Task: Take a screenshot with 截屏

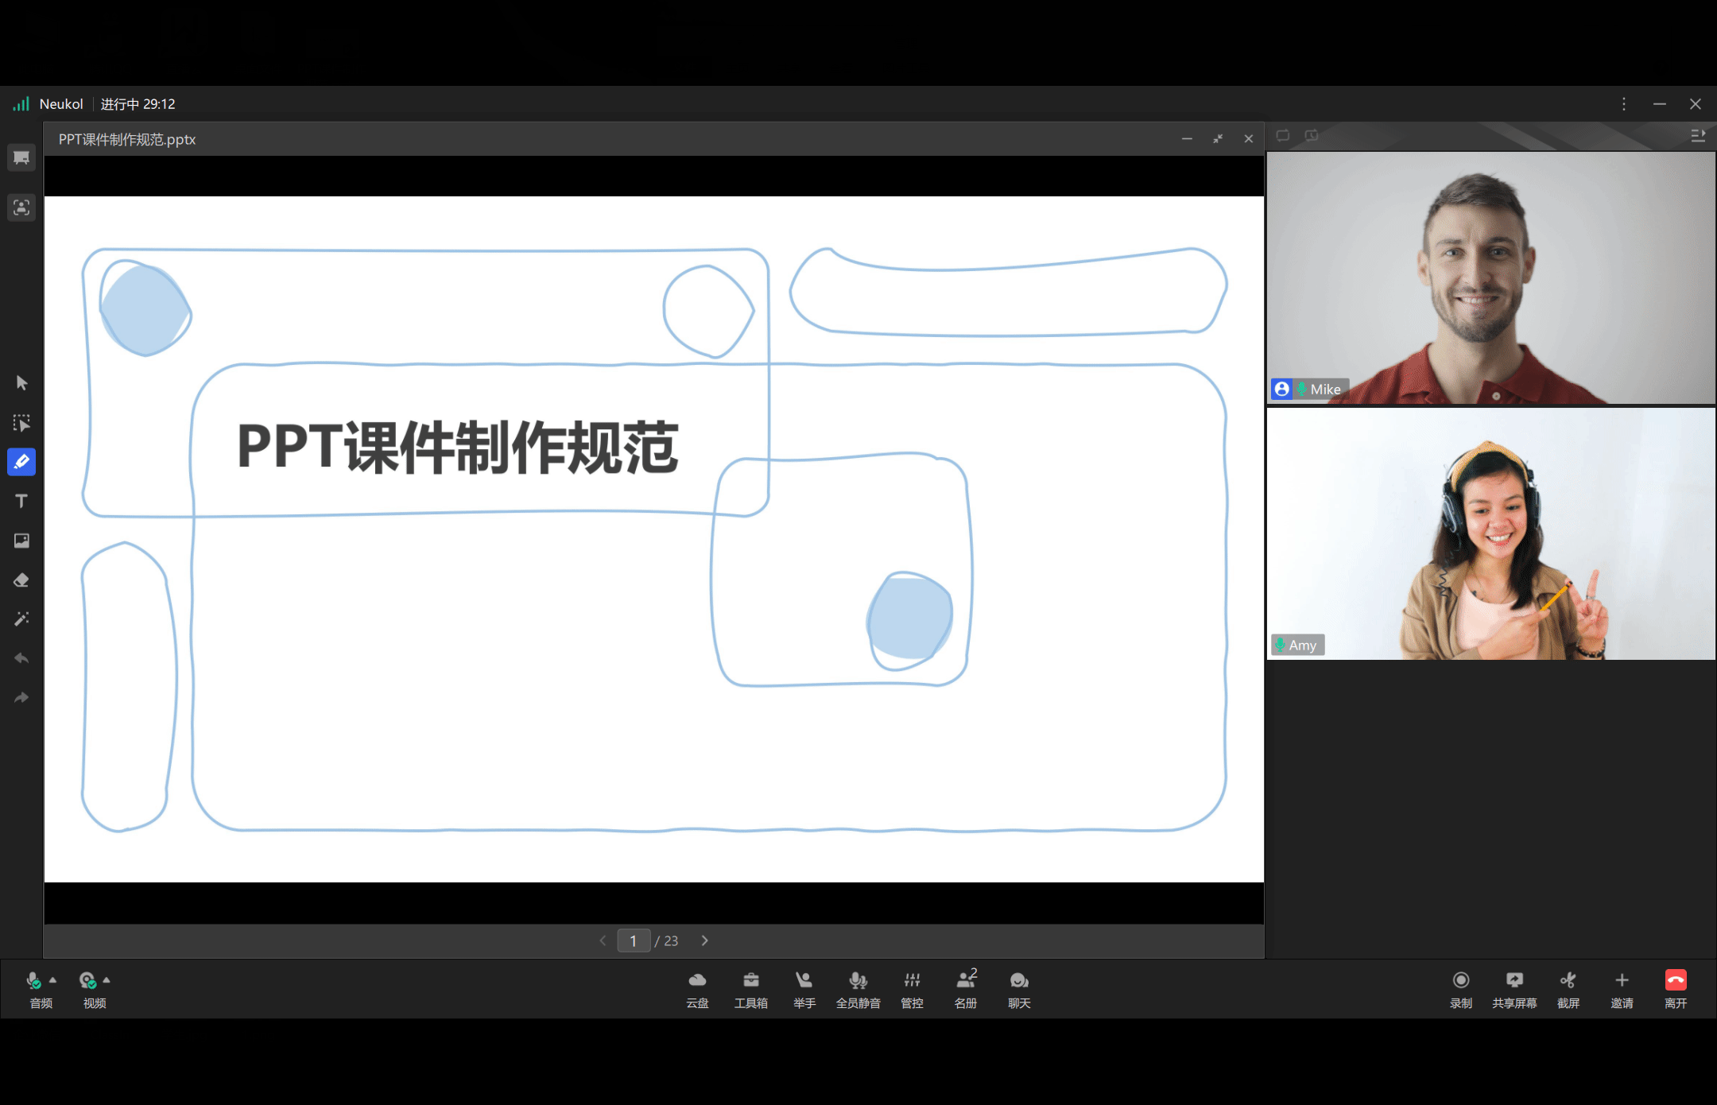Action: (x=1568, y=990)
